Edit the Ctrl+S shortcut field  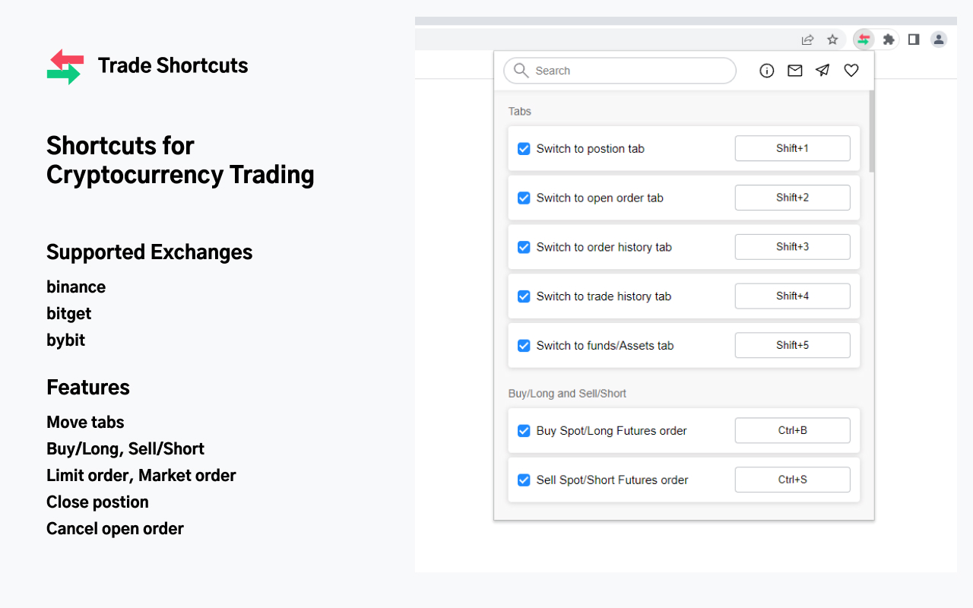(792, 480)
